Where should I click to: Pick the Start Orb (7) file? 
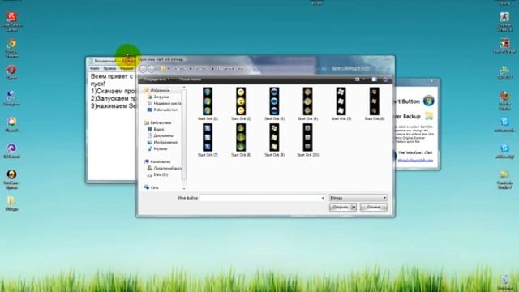[208, 137]
